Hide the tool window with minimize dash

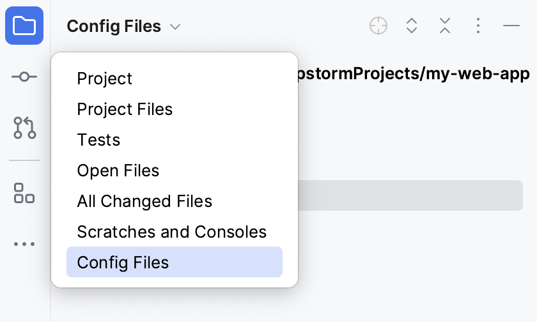click(x=511, y=26)
